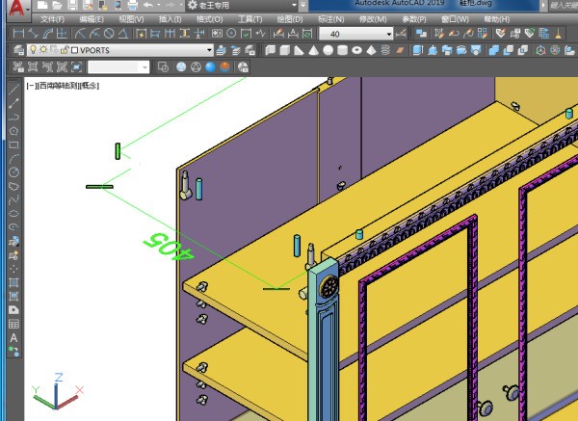Click the layer color swatch beside VPORTS

74,50
